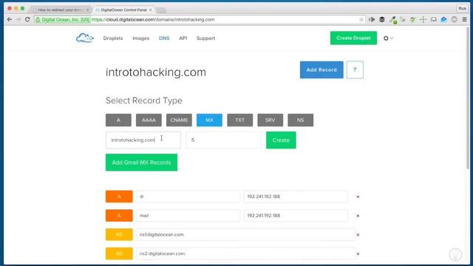The height and width of the screenshot is (266, 473).
Task: Close the DigitalOcean Control Panel tab
Action: pos(150,10)
